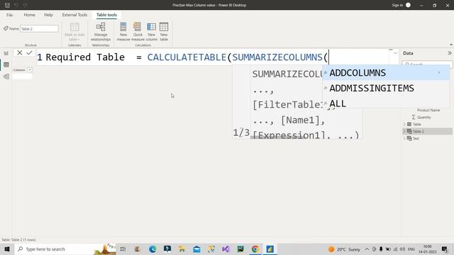454x255 pixels.
Task: Switch to the Home ribbon tab
Action: point(29,15)
